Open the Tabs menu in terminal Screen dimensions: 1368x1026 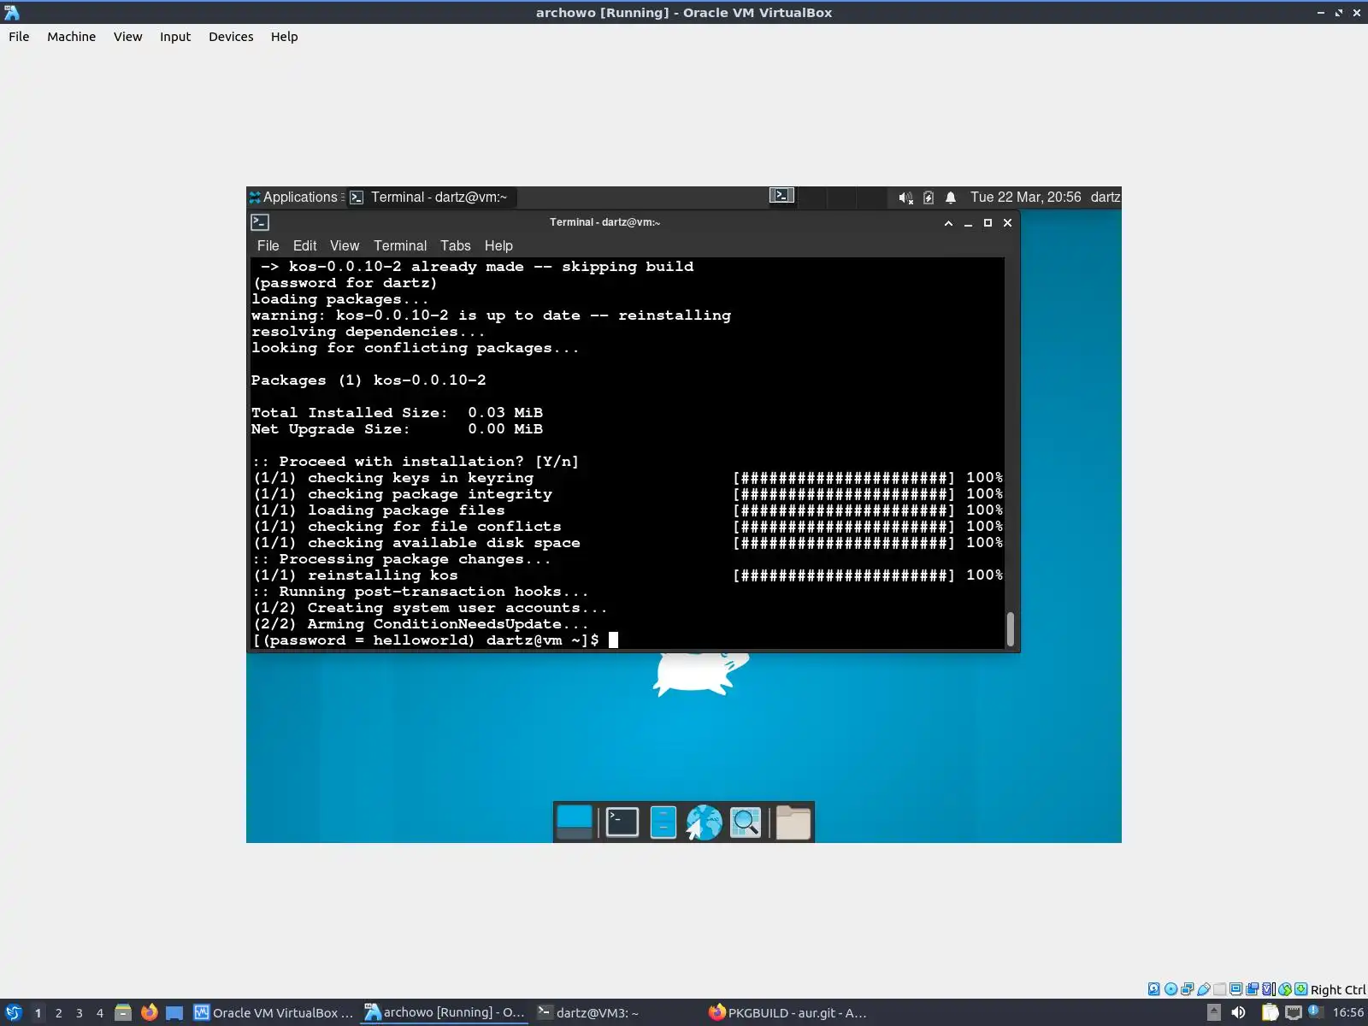click(x=456, y=246)
